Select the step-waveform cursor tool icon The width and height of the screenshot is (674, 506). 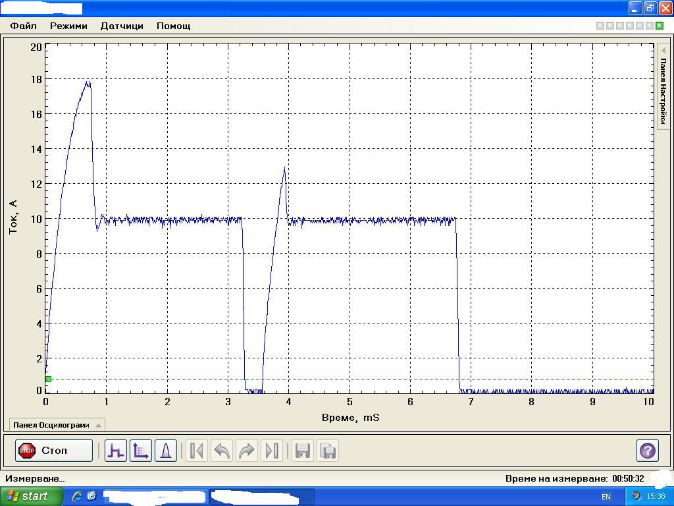coord(116,451)
